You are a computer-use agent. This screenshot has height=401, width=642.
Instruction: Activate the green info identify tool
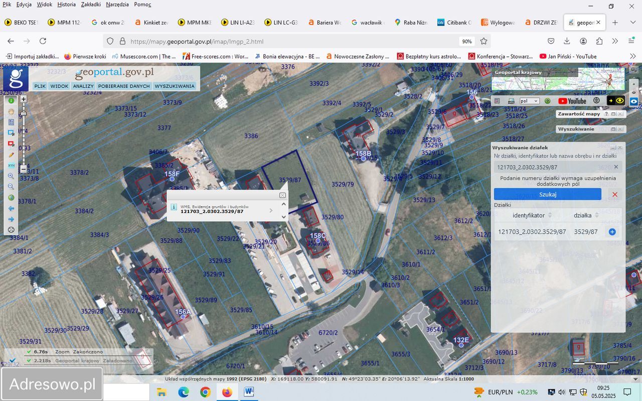[x=11, y=101]
